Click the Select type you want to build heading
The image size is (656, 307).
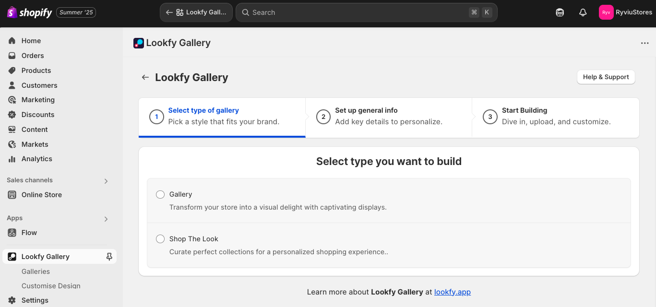(x=389, y=162)
